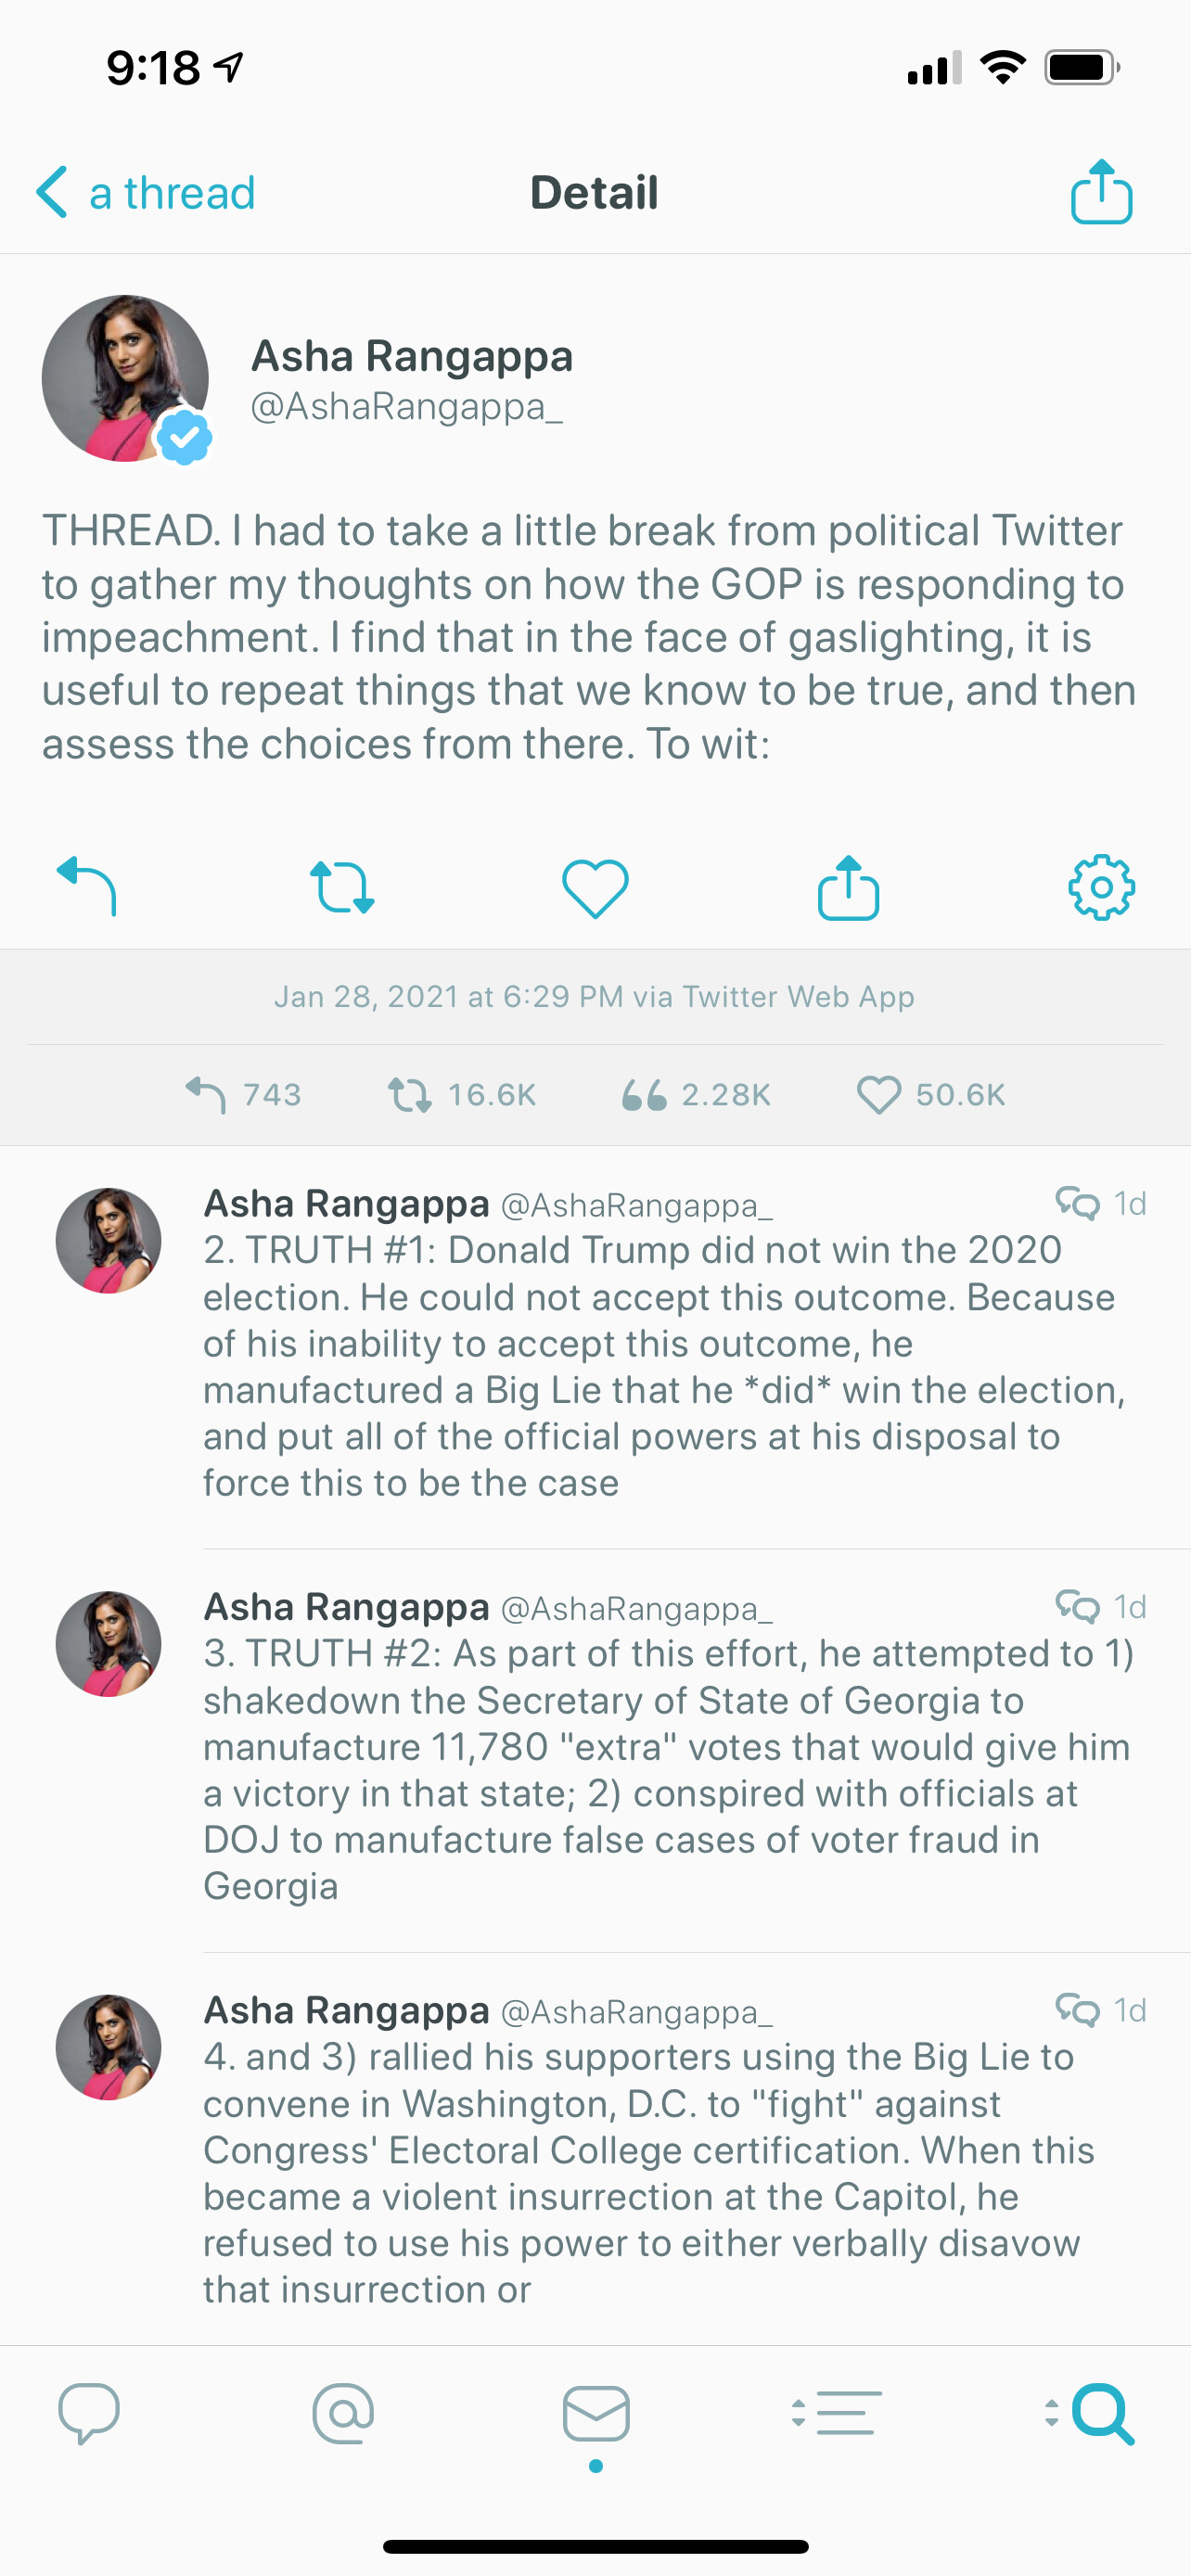The width and height of the screenshot is (1191, 2576).
Task: Open tweet settings gear icon
Action: point(1101,887)
